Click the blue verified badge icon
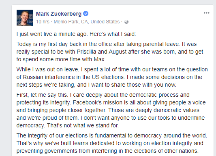The width and height of the screenshot is (216, 156). point(86,14)
